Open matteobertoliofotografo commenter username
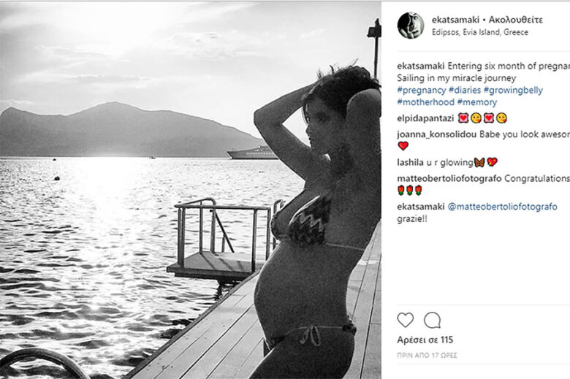This screenshot has width=570, height=379. pos(449,178)
